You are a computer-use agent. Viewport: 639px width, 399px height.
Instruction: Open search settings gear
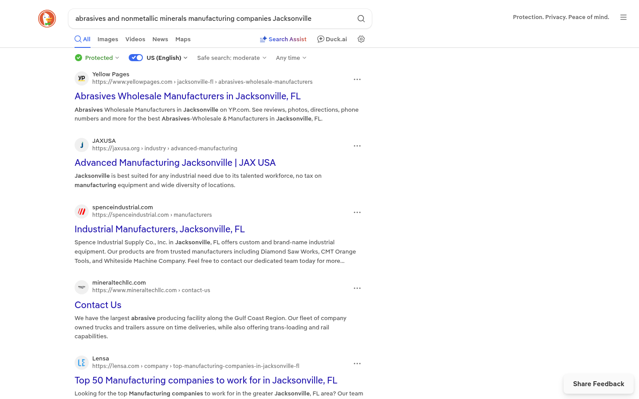361,39
